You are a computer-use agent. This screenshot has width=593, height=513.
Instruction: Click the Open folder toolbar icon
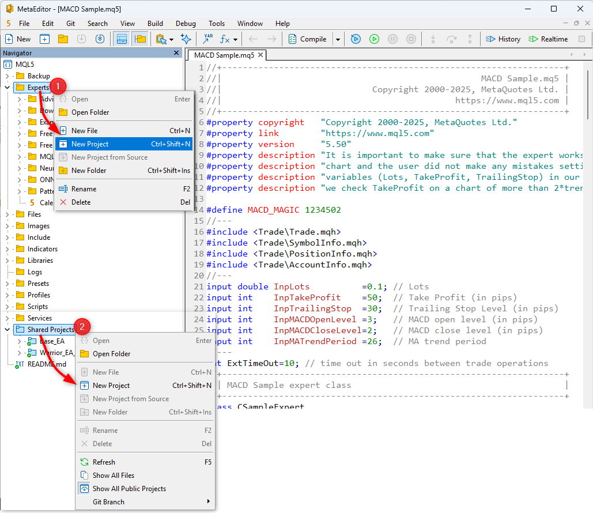[x=63, y=39]
